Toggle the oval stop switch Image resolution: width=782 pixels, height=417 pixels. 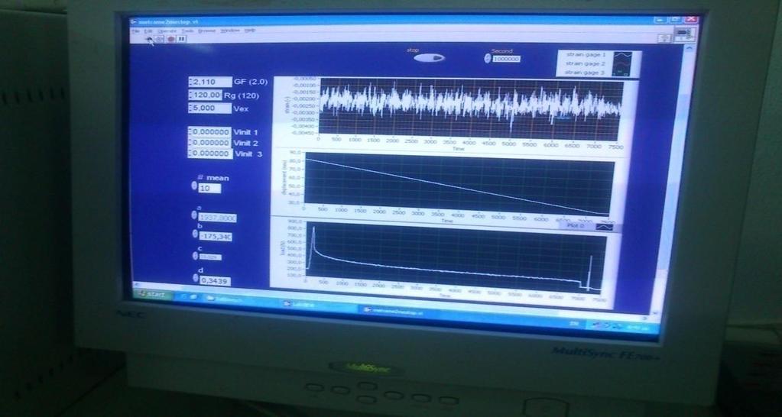[x=429, y=58]
